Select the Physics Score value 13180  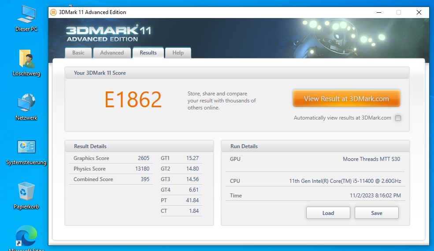pyautogui.click(x=142, y=169)
